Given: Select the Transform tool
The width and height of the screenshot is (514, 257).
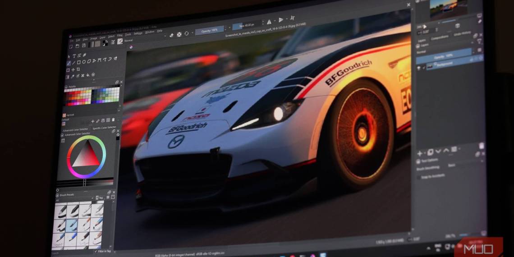Looking at the screenshot, I should pos(68,70).
